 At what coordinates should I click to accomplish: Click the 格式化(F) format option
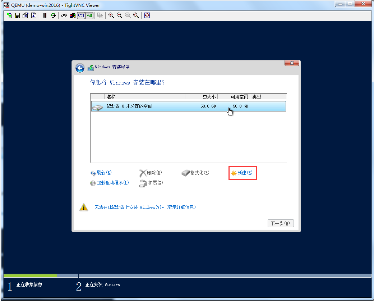coord(195,173)
